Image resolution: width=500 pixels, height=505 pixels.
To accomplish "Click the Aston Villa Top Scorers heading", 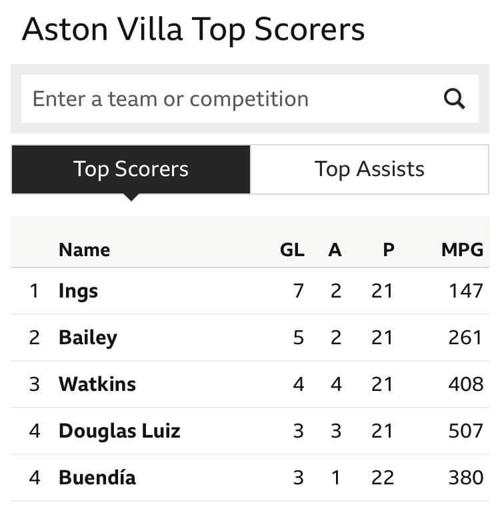I will (193, 30).
